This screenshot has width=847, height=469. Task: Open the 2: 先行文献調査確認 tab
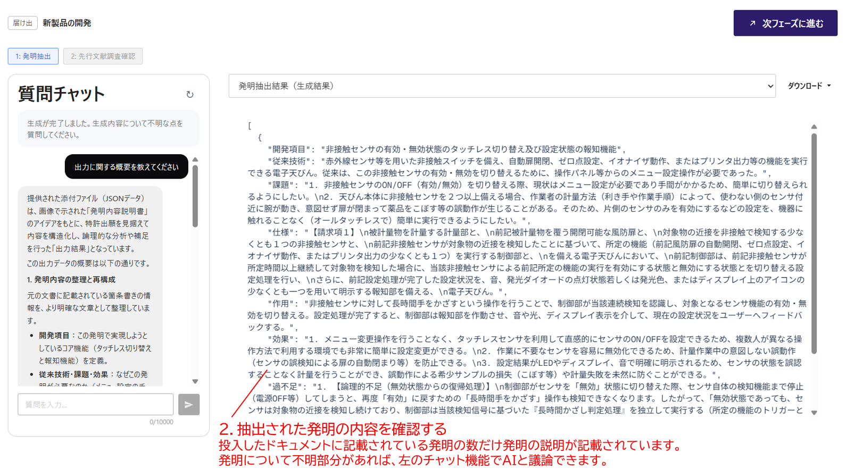[x=103, y=56]
